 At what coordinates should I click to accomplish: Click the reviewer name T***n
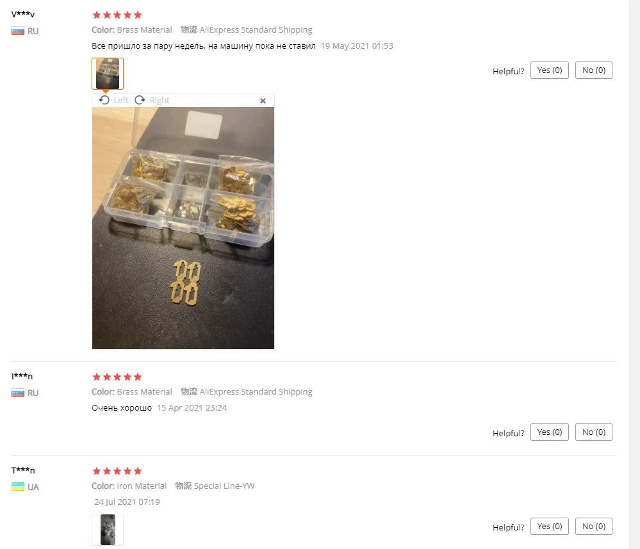point(23,470)
